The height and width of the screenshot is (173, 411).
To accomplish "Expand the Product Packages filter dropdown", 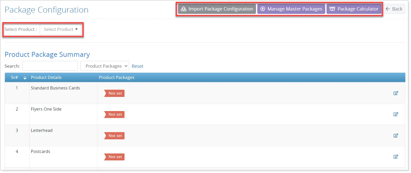I will tap(105, 66).
